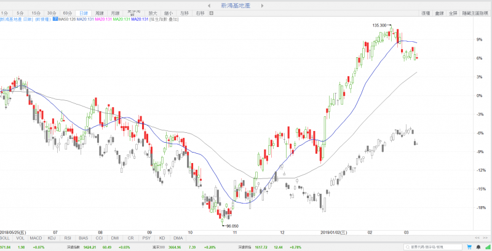492x251 pixels.
Task: Expand the (前復權) adjustment selector
Action: click(42, 20)
